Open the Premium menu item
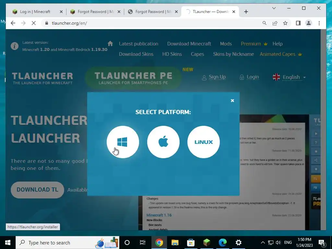The image size is (332, 249). coord(254,44)
